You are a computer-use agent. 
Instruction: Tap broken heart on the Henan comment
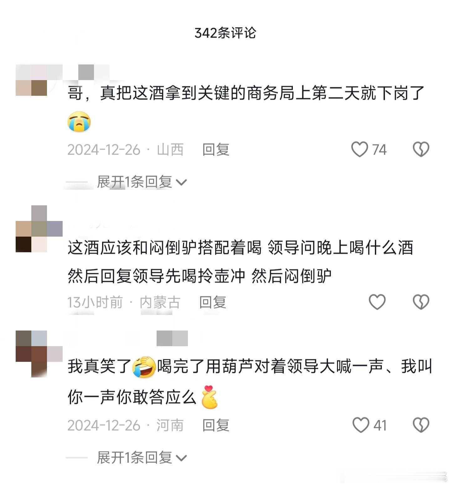click(x=421, y=425)
